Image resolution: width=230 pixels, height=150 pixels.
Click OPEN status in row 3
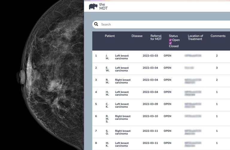(x=167, y=80)
